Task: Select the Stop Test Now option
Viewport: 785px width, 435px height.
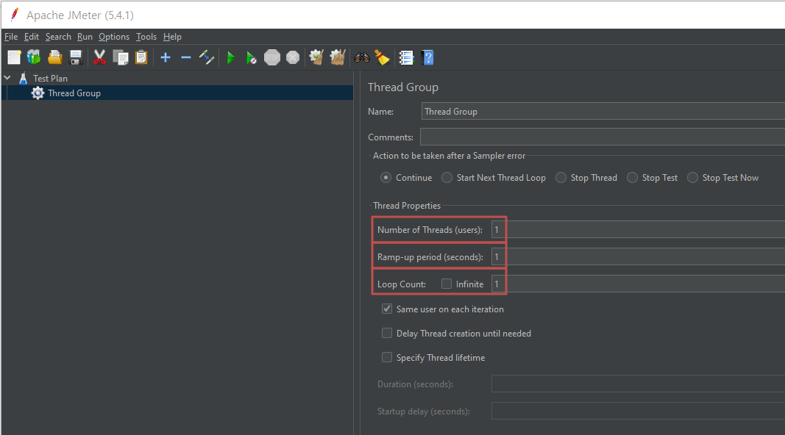Action: point(692,178)
